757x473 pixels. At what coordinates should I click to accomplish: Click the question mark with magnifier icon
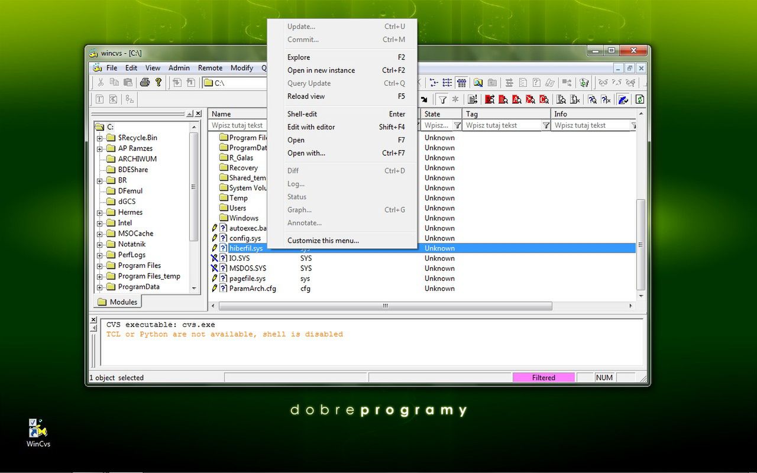tap(592, 99)
